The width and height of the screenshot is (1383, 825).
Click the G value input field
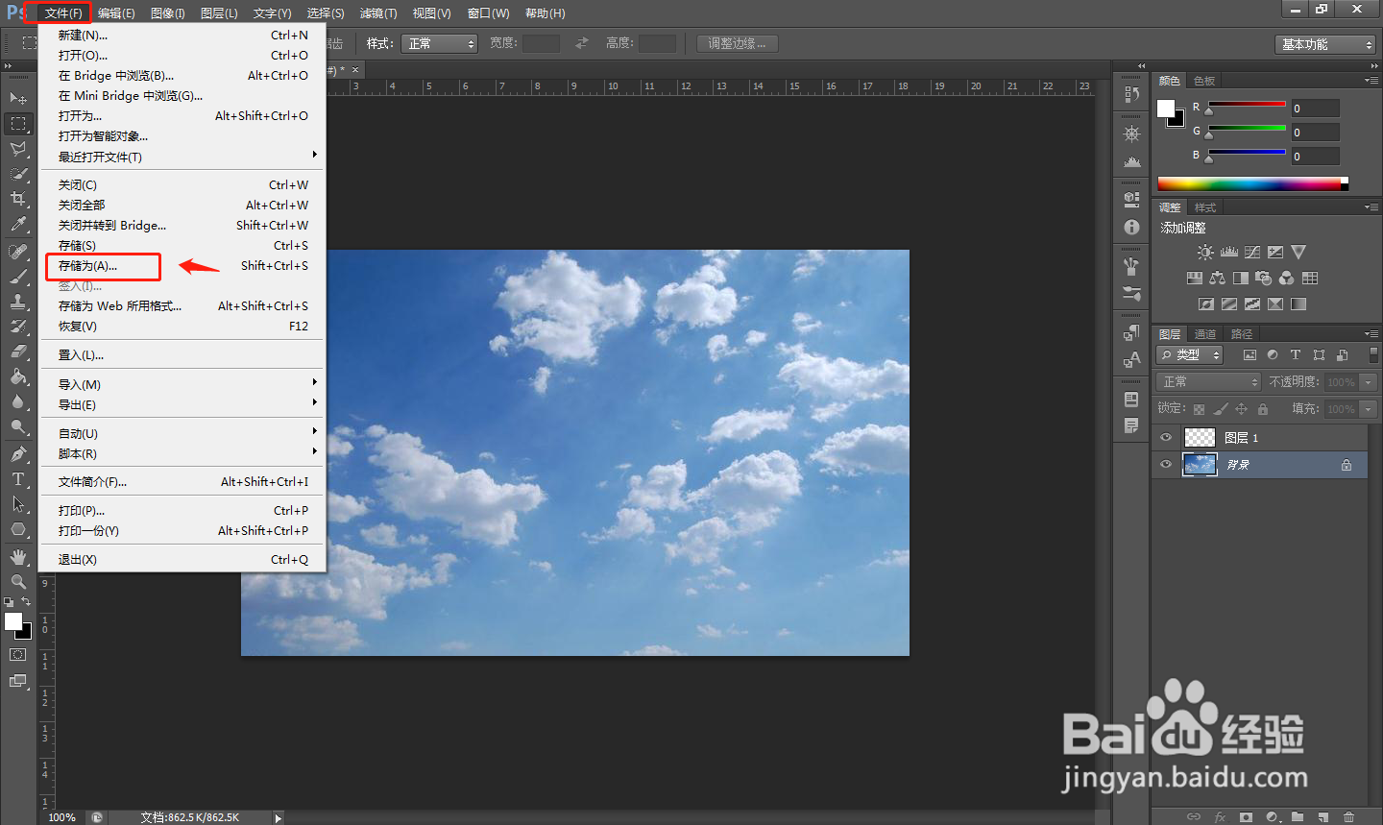(1315, 133)
